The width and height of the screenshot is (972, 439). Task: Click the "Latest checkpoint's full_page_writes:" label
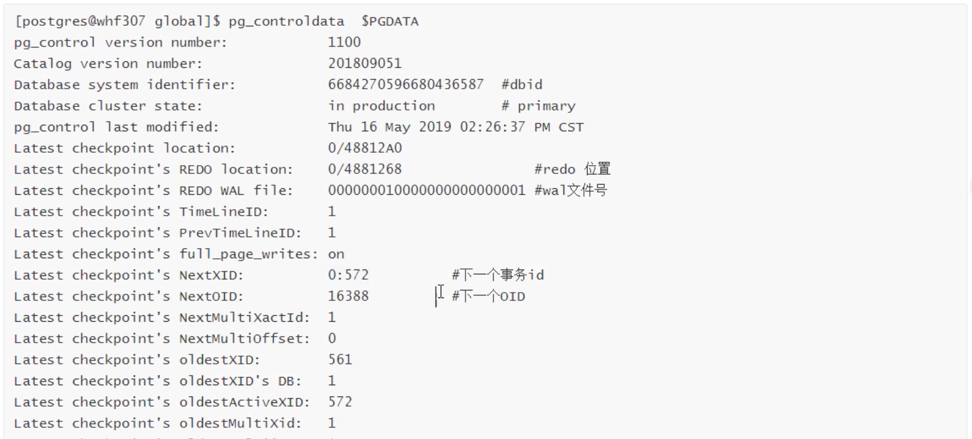[x=166, y=254]
